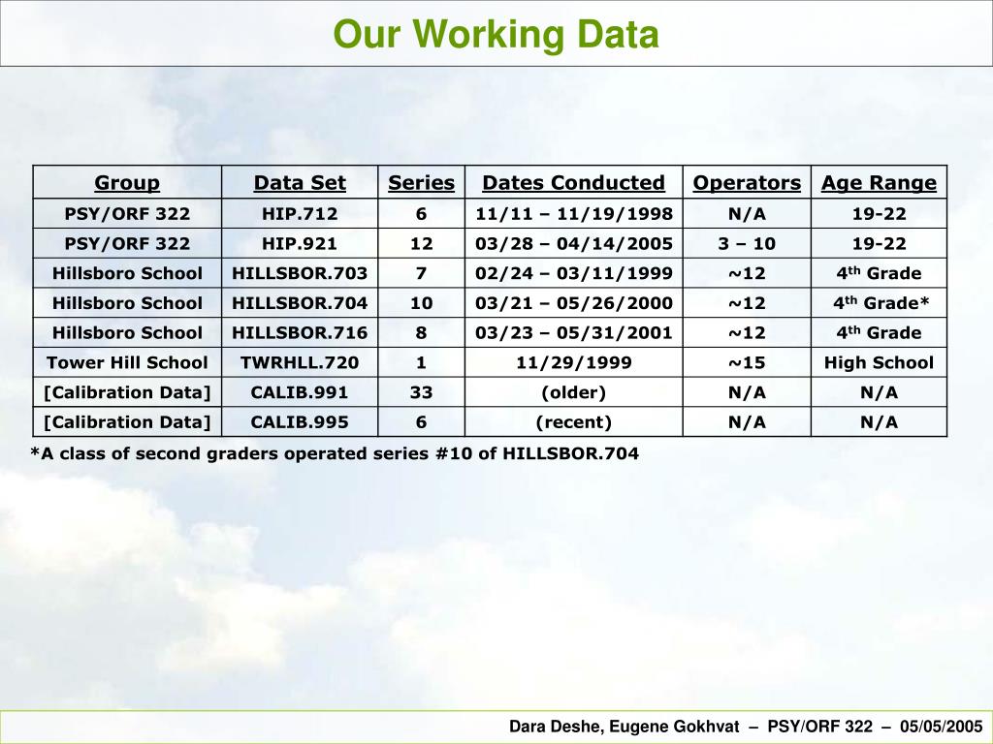
Task: Select the 'Data Set' column header
Action: click(x=300, y=183)
